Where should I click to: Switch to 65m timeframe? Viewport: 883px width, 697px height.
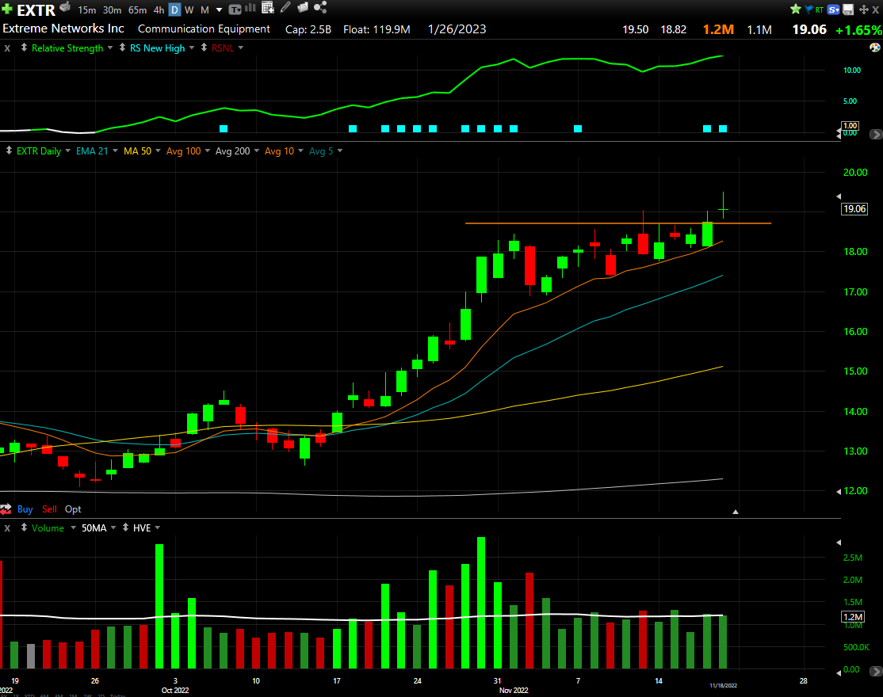[x=137, y=10]
